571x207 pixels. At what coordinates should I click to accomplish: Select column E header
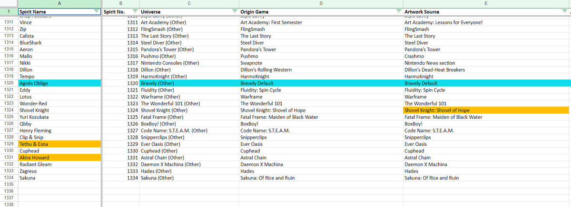[486, 3]
